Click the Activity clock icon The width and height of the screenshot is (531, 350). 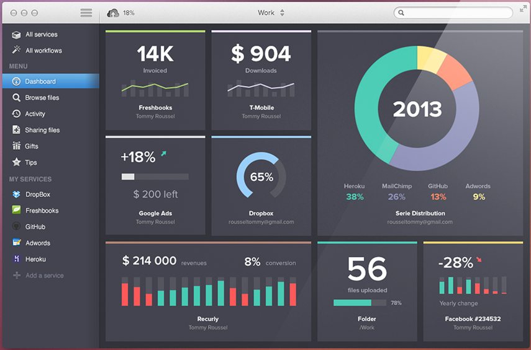pos(16,113)
